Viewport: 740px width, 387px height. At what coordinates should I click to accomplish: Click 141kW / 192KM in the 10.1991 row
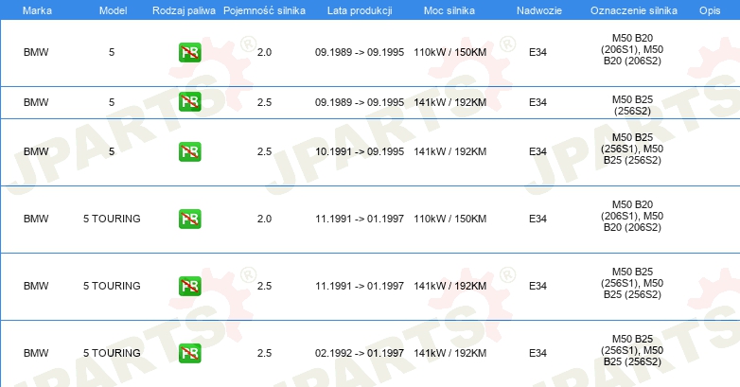[450, 151]
